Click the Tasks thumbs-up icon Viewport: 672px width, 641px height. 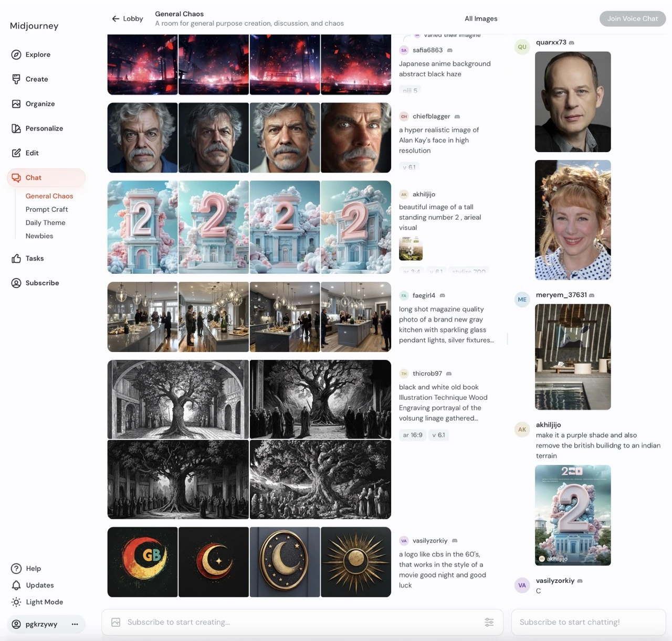(16, 259)
